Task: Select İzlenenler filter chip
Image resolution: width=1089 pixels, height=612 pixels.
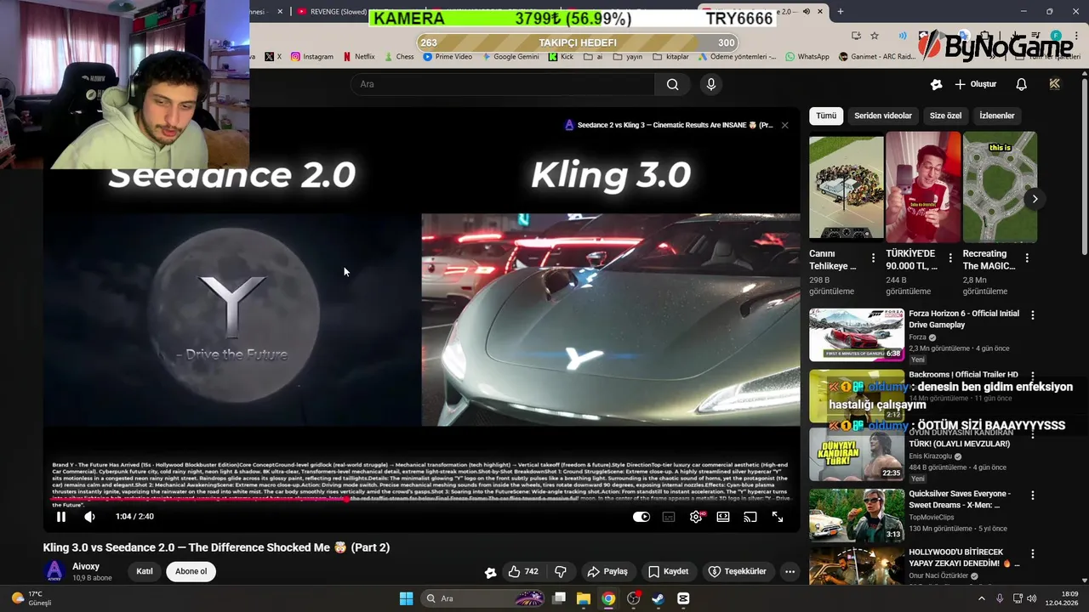Action: pyautogui.click(x=997, y=116)
